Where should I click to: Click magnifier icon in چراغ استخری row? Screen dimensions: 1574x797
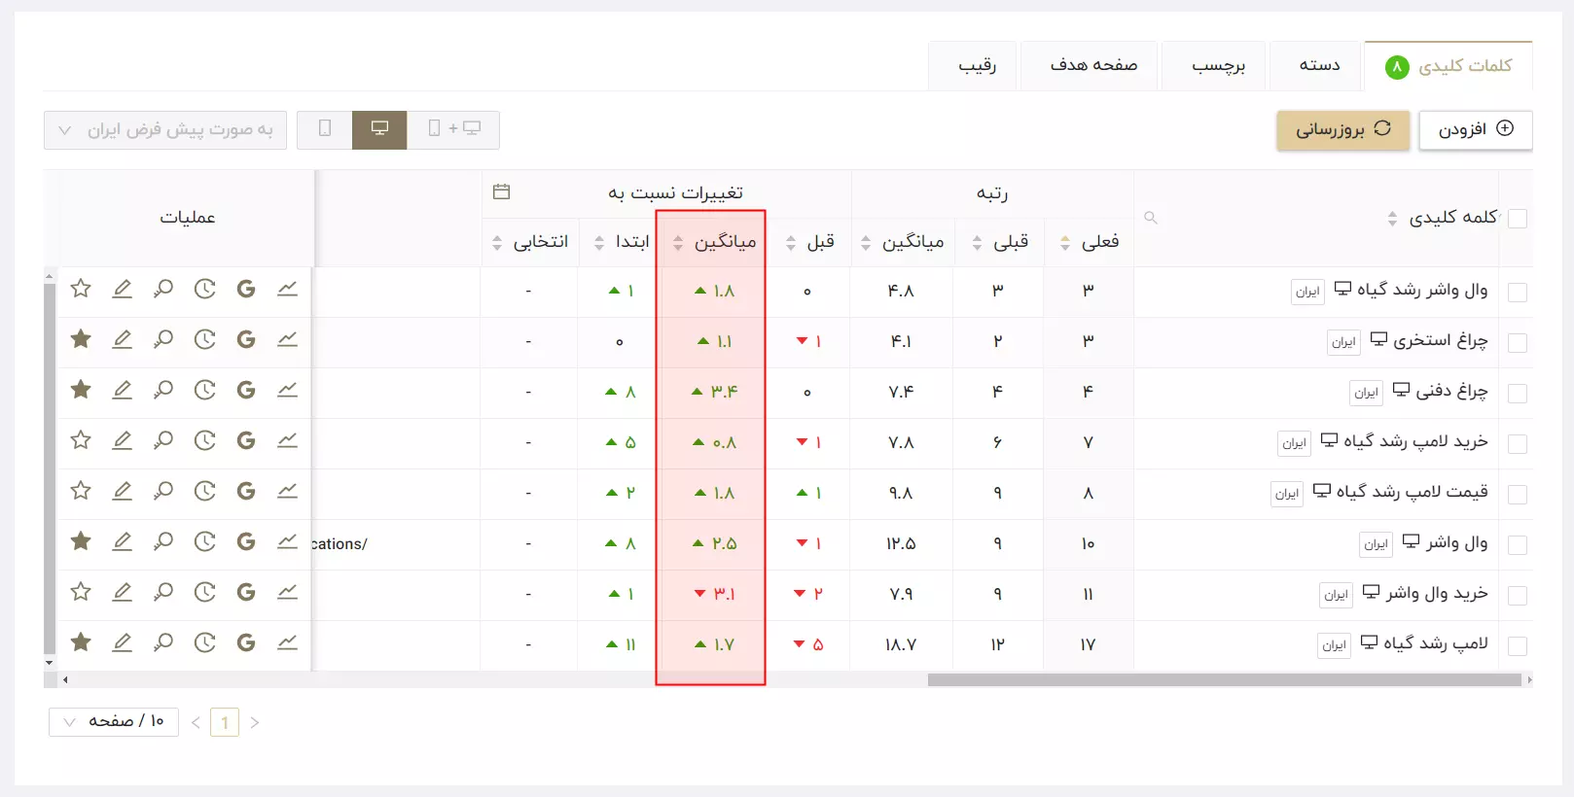[163, 339]
